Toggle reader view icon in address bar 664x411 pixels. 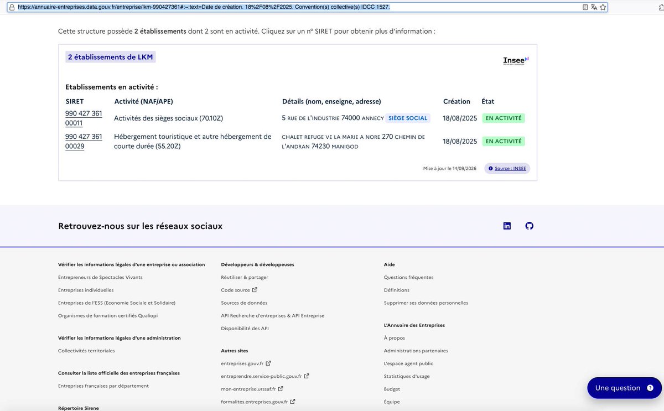point(585,7)
